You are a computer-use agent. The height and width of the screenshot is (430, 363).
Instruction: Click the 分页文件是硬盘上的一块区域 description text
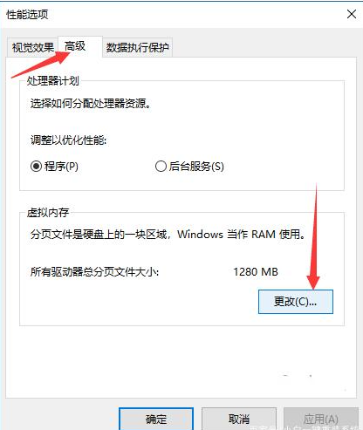click(168, 234)
